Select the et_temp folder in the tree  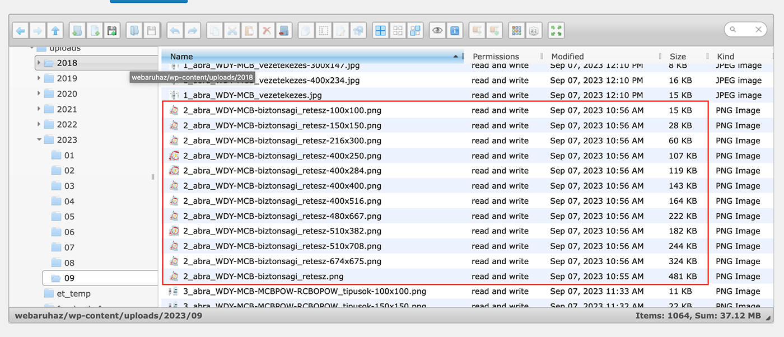click(73, 293)
